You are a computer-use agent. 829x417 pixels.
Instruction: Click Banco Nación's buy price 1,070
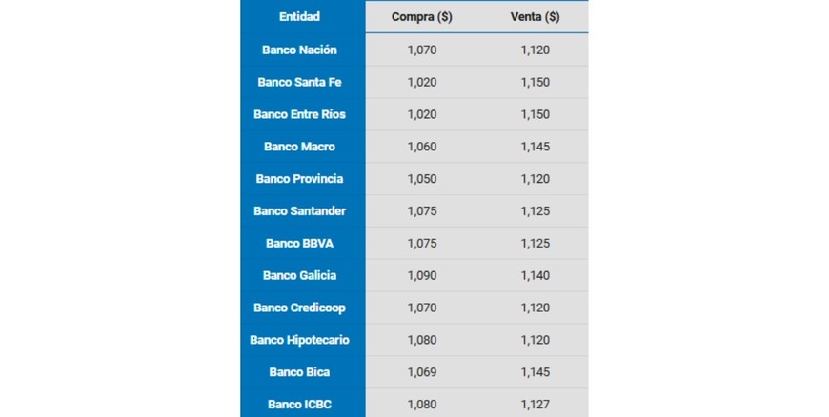(421, 50)
